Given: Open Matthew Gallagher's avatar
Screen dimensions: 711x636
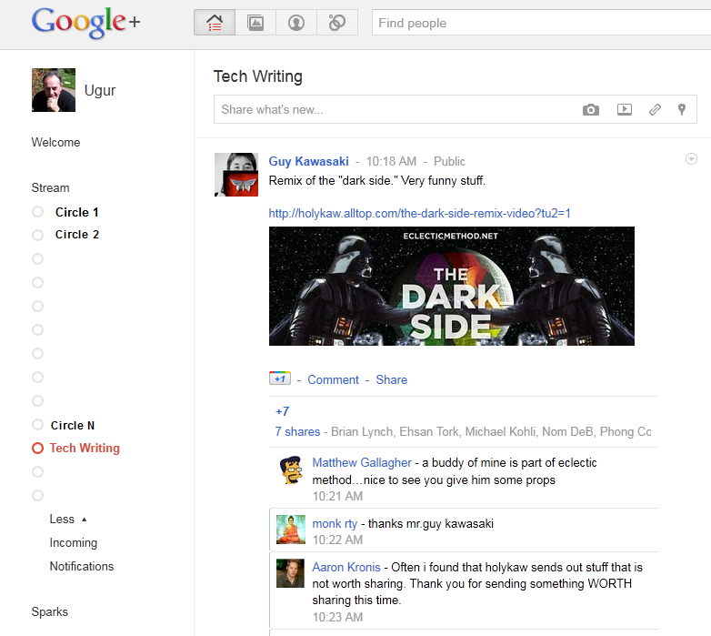Looking at the screenshot, I should coord(290,470).
